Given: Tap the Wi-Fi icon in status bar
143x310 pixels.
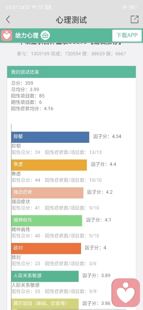Looking at the screenshot, I should point(34,7).
